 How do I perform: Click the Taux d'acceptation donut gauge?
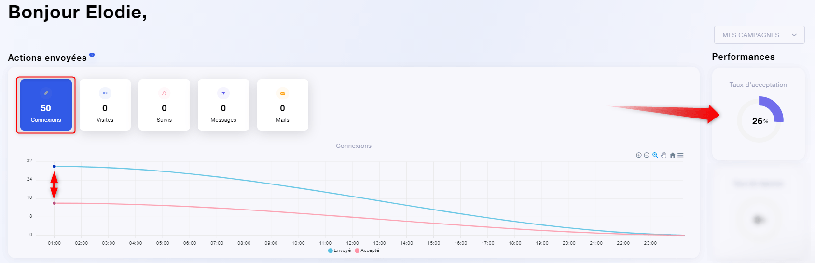(760, 119)
